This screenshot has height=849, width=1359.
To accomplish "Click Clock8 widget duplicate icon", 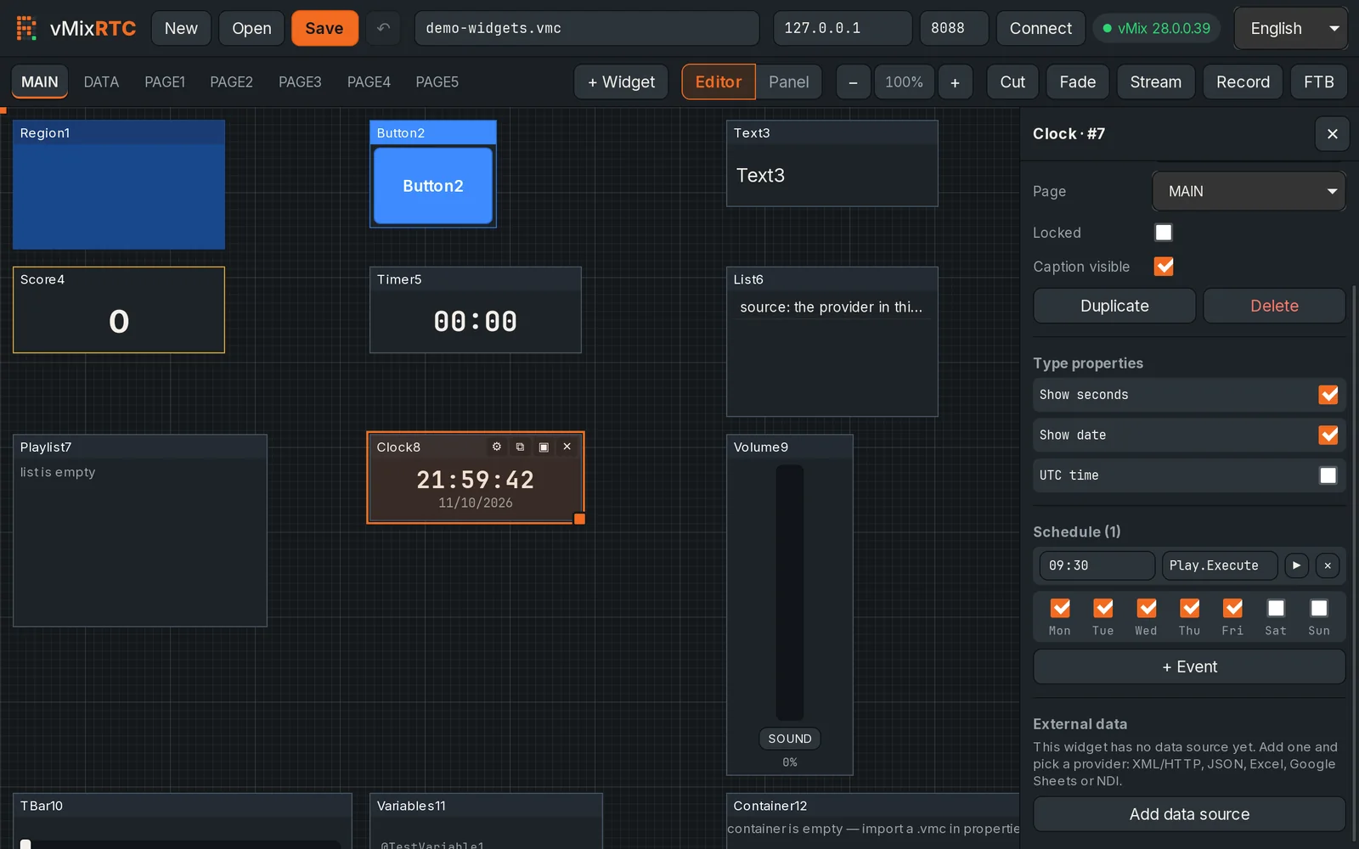I will [520, 447].
